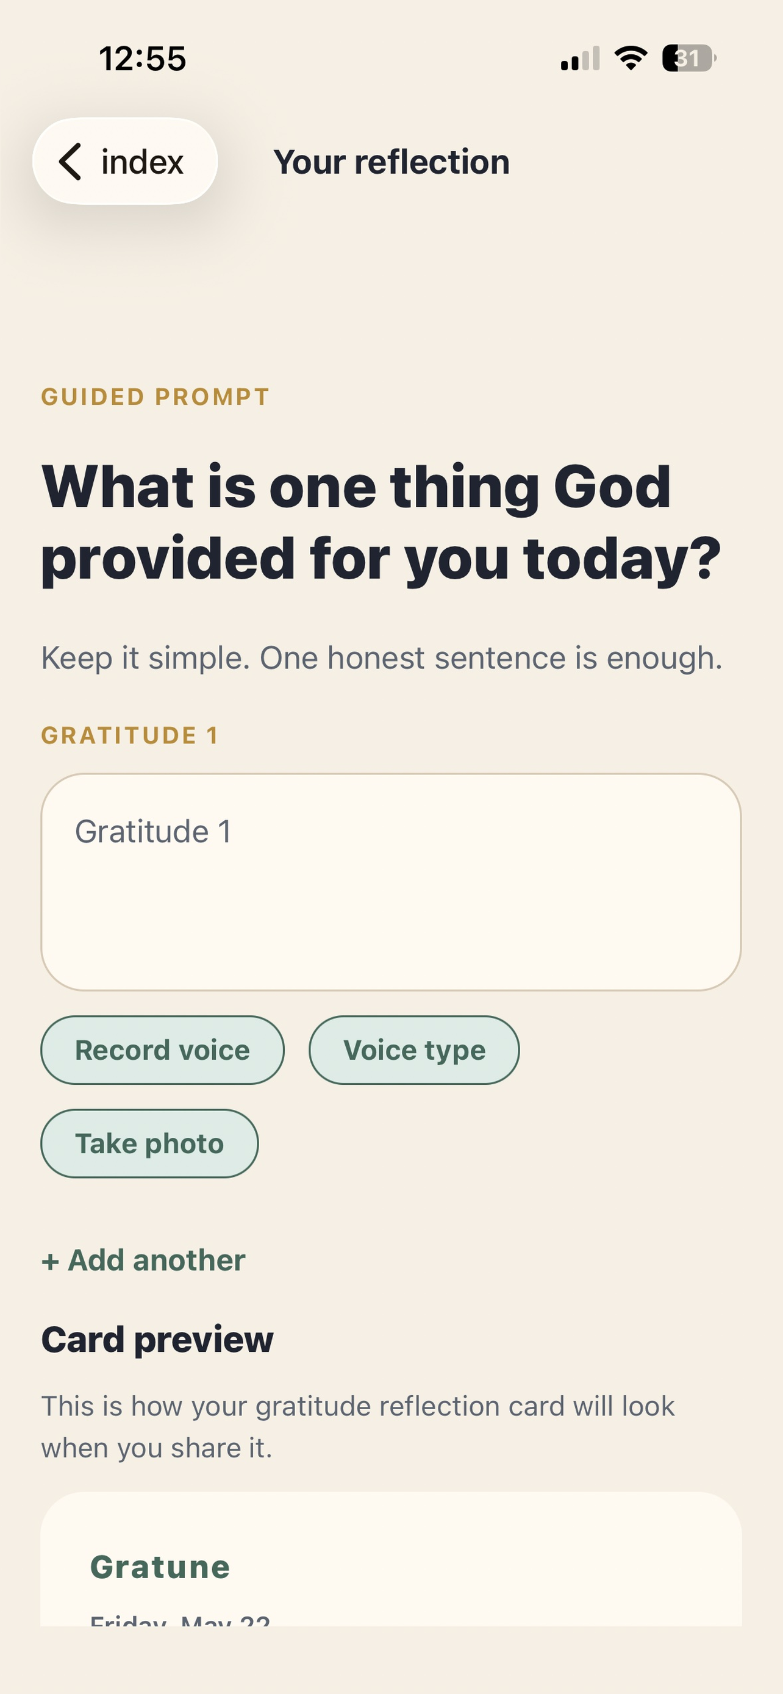This screenshot has height=1694, width=783.
Task: Tap the clock showing 12:55
Action: coord(143,59)
